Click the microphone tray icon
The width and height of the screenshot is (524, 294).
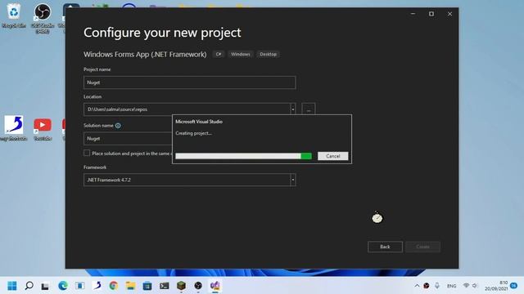[x=437, y=286]
